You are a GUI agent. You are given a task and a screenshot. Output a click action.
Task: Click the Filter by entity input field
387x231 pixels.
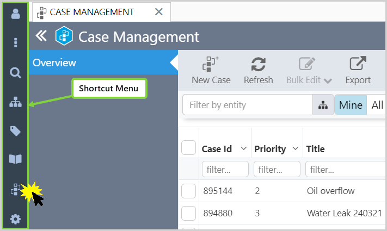248,105
